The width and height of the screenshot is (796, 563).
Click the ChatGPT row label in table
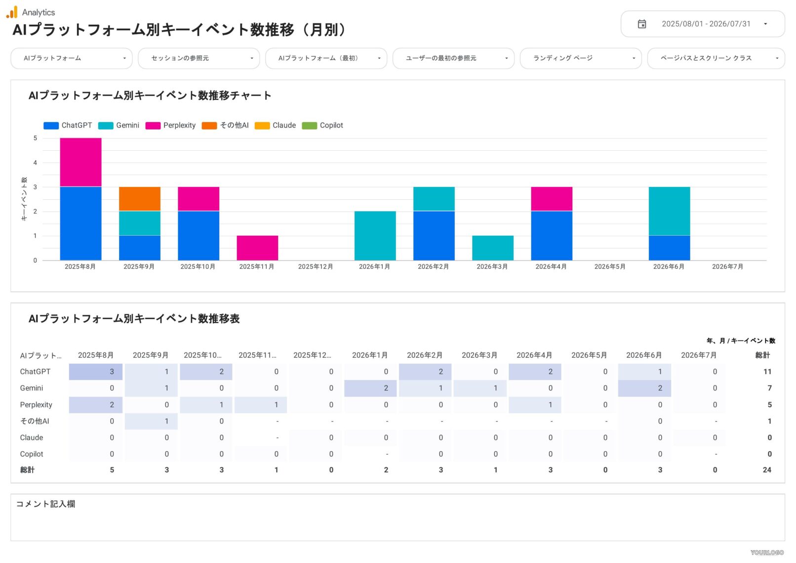(x=35, y=372)
